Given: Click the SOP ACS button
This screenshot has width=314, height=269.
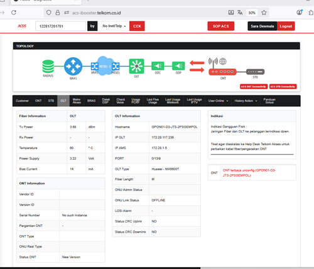Looking at the screenshot, I should tap(221, 26).
